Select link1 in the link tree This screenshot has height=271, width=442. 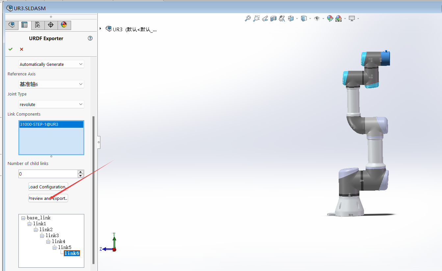coord(39,224)
